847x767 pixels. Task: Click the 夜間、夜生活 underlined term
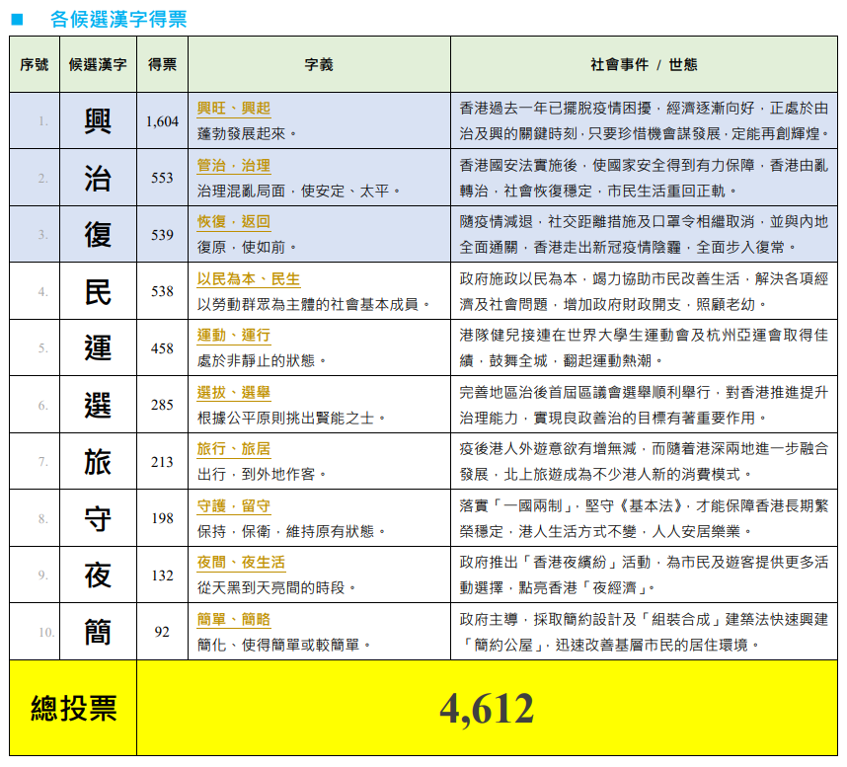coord(241,563)
